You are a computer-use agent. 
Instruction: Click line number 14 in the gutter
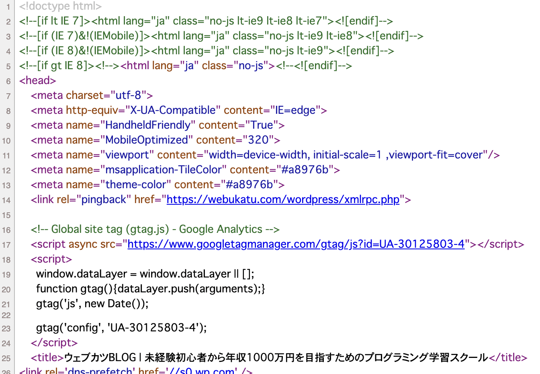tap(6, 200)
